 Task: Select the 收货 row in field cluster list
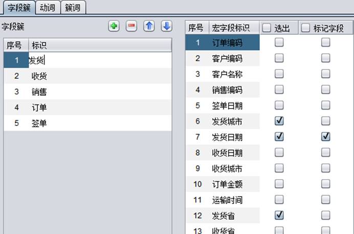pyautogui.click(x=87, y=76)
